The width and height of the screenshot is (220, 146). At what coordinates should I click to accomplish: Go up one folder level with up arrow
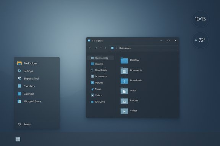coord(105,48)
